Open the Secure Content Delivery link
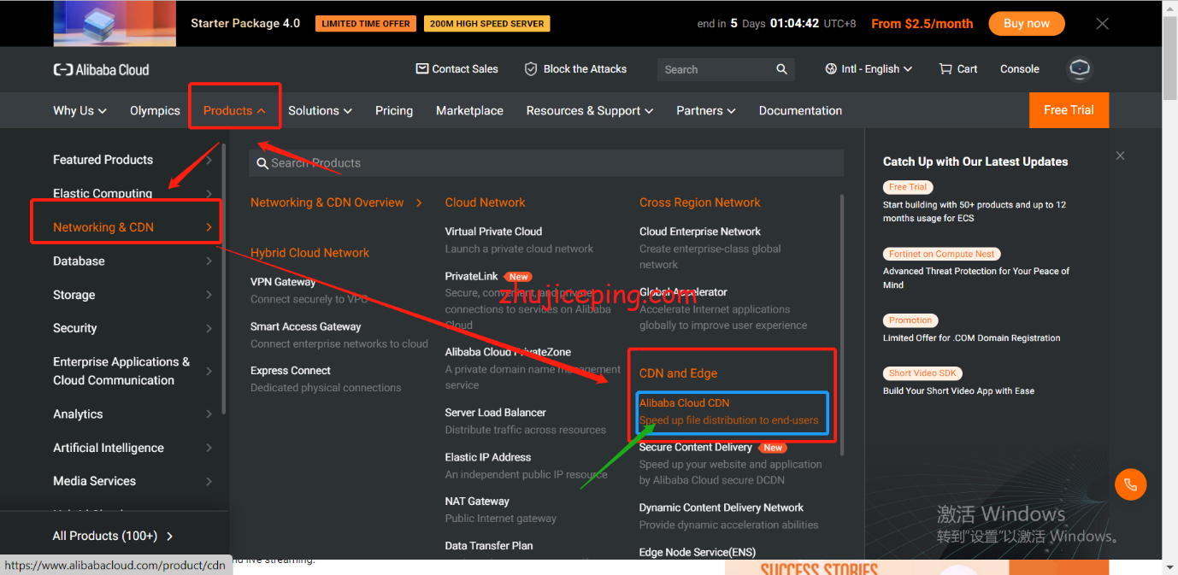The height and width of the screenshot is (575, 1178). [696, 448]
